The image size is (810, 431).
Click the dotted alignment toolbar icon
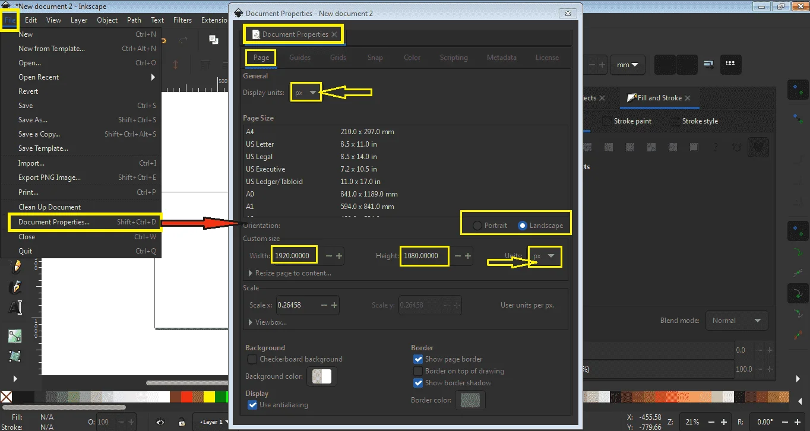(x=730, y=64)
